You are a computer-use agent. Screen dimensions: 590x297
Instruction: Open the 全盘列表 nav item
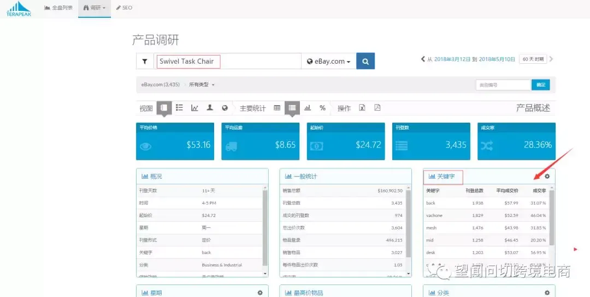coord(58,8)
